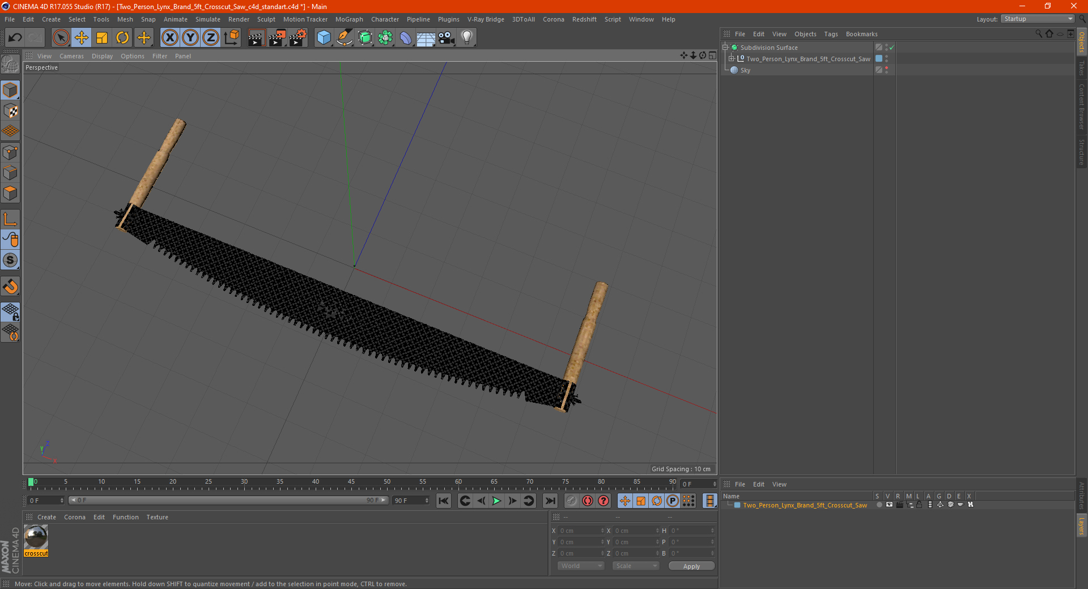Open the MoGraph menu
This screenshot has width=1088, height=589.
(x=349, y=19)
